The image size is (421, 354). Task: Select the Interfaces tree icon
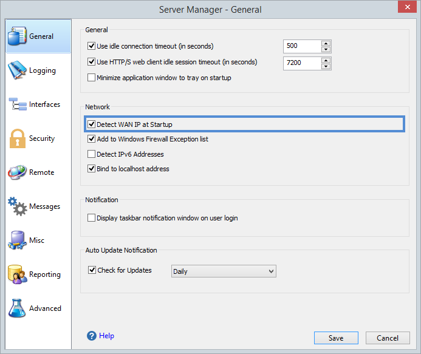coord(18,104)
